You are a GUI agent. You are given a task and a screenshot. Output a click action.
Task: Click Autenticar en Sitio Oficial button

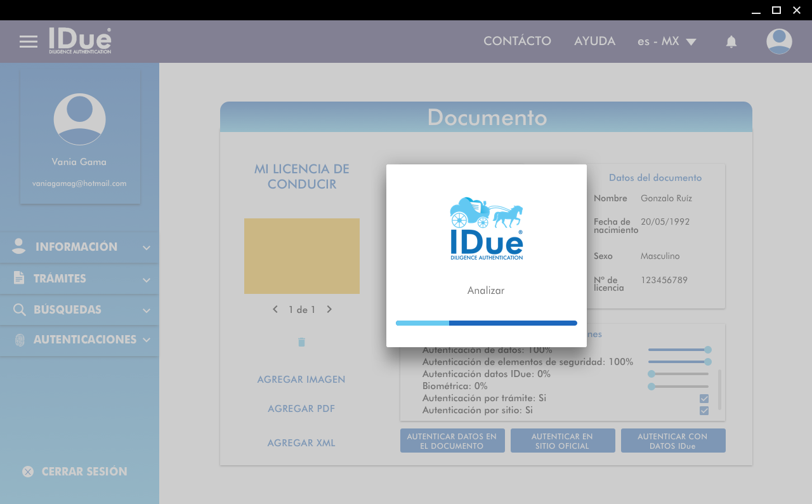click(562, 441)
